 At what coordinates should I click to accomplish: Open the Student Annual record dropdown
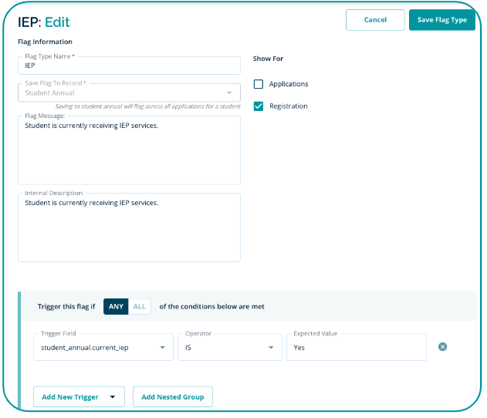[x=123, y=93]
